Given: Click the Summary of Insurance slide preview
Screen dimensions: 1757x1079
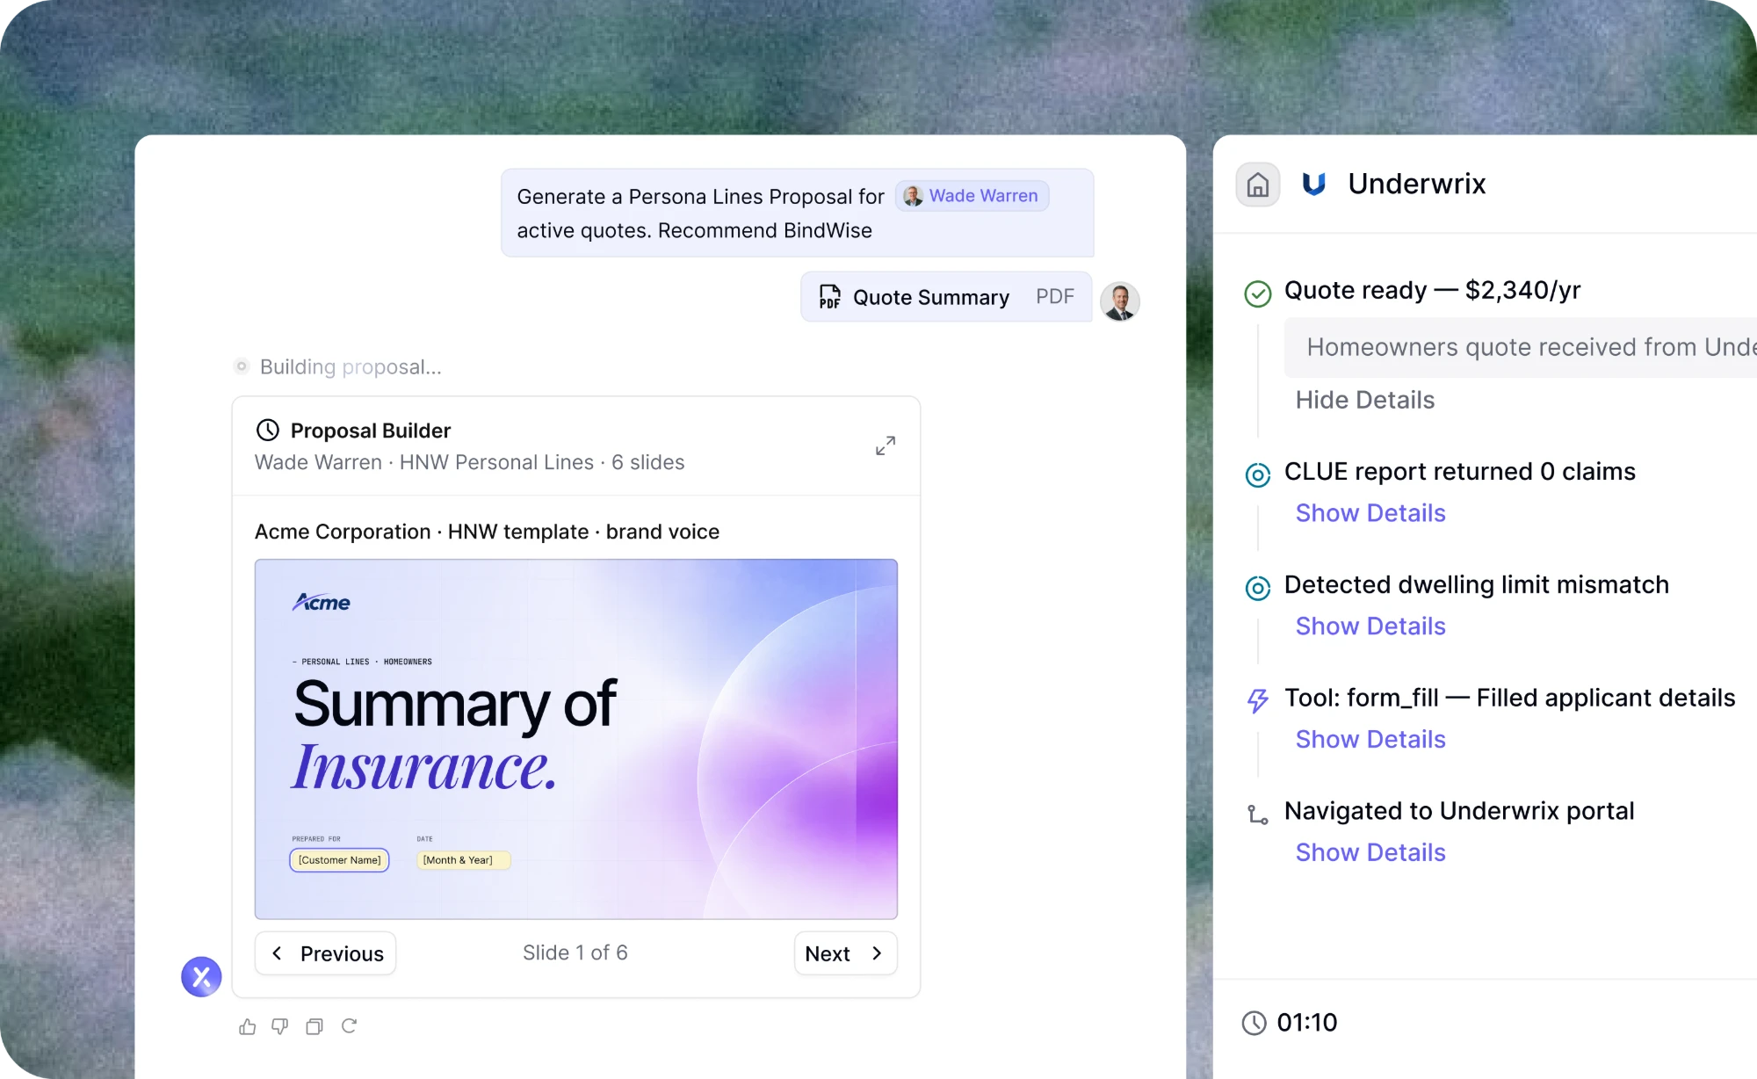Looking at the screenshot, I should tap(576, 739).
